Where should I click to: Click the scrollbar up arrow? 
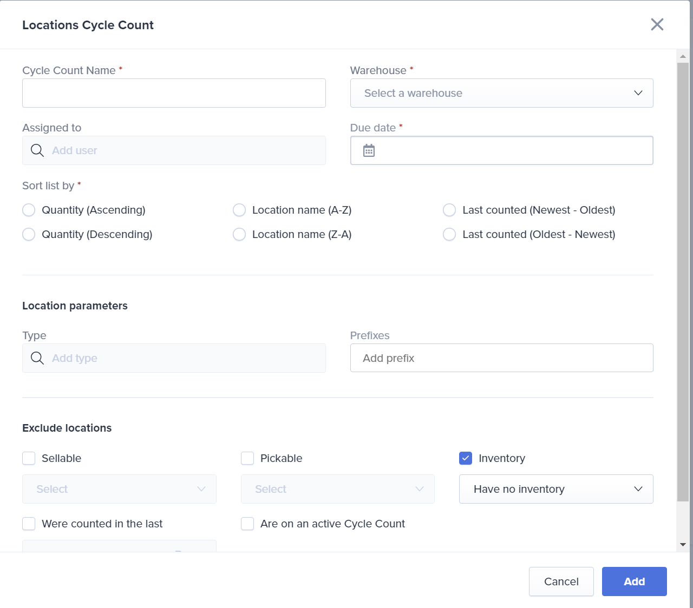(x=683, y=56)
